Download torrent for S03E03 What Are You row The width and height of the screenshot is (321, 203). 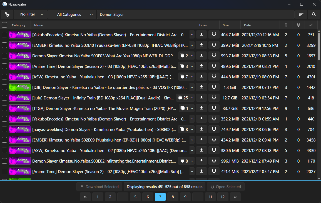201,56
